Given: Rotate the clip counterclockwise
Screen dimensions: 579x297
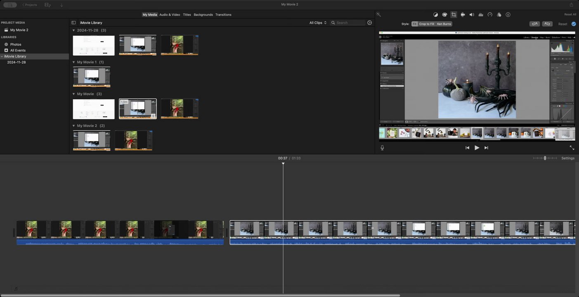Looking at the screenshot, I should (x=535, y=24).
